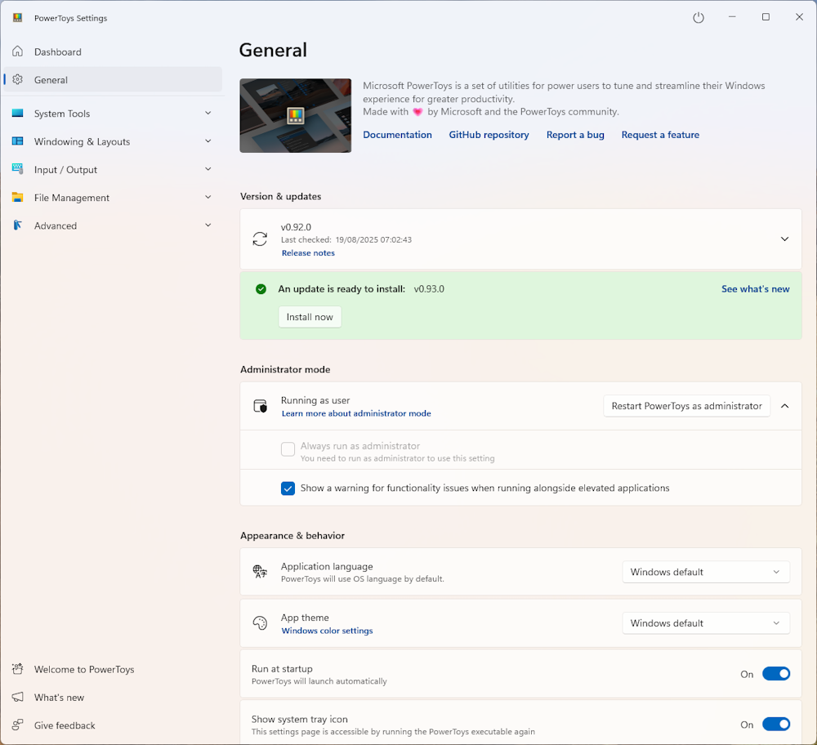Click See what's new link
The width and height of the screenshot is (817, 745).
click(x=756, y=289)
